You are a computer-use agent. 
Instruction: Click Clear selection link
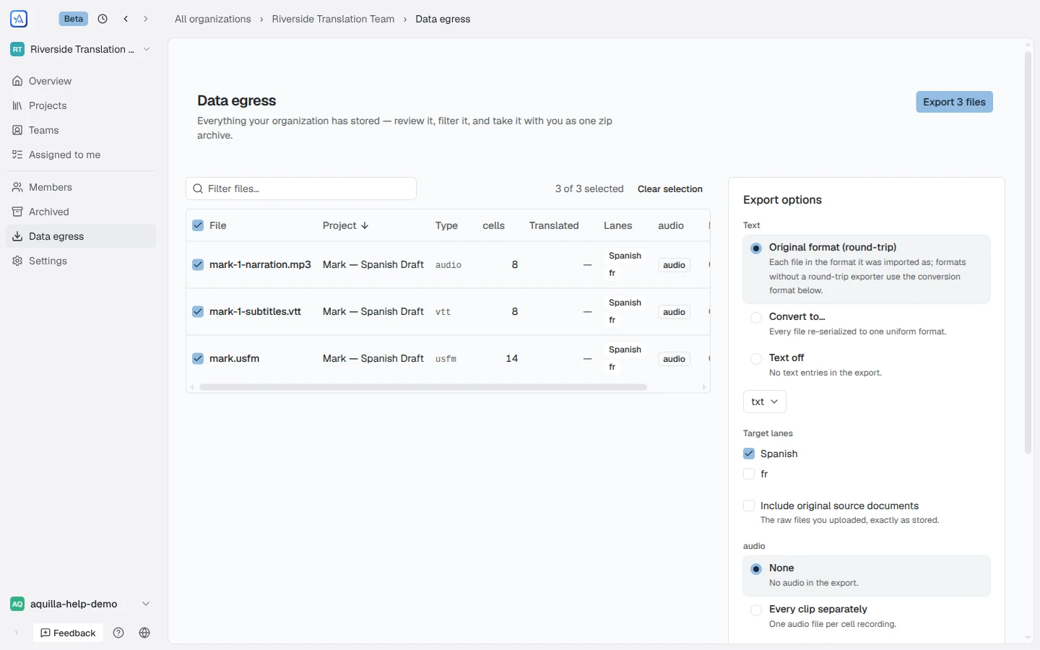tap(670, 189)
